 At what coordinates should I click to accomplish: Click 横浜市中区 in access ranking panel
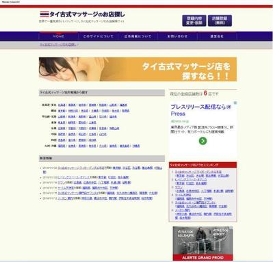click(x=195, y=214)
